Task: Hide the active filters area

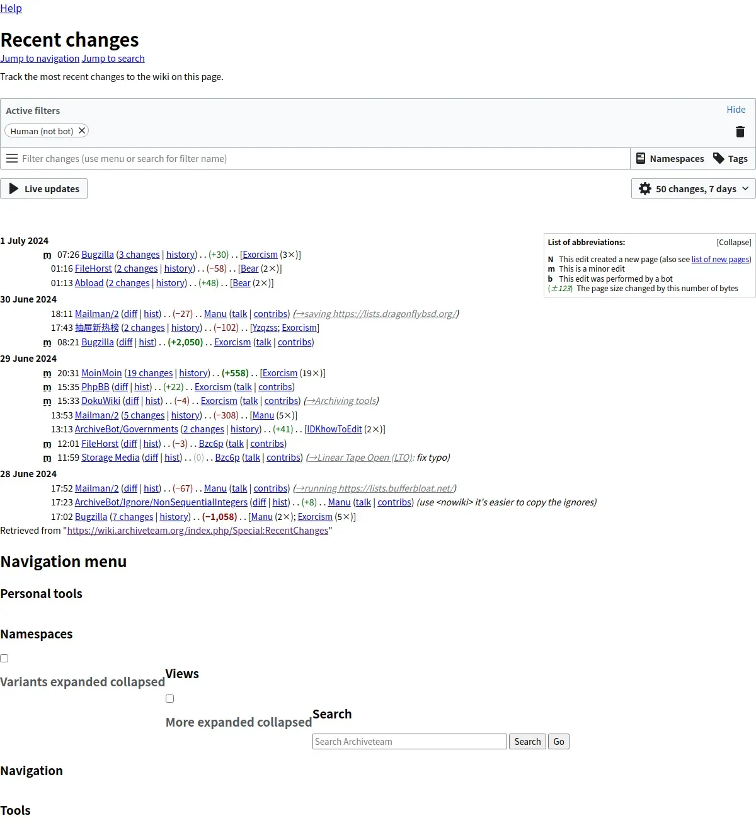Action: (736, 110)
